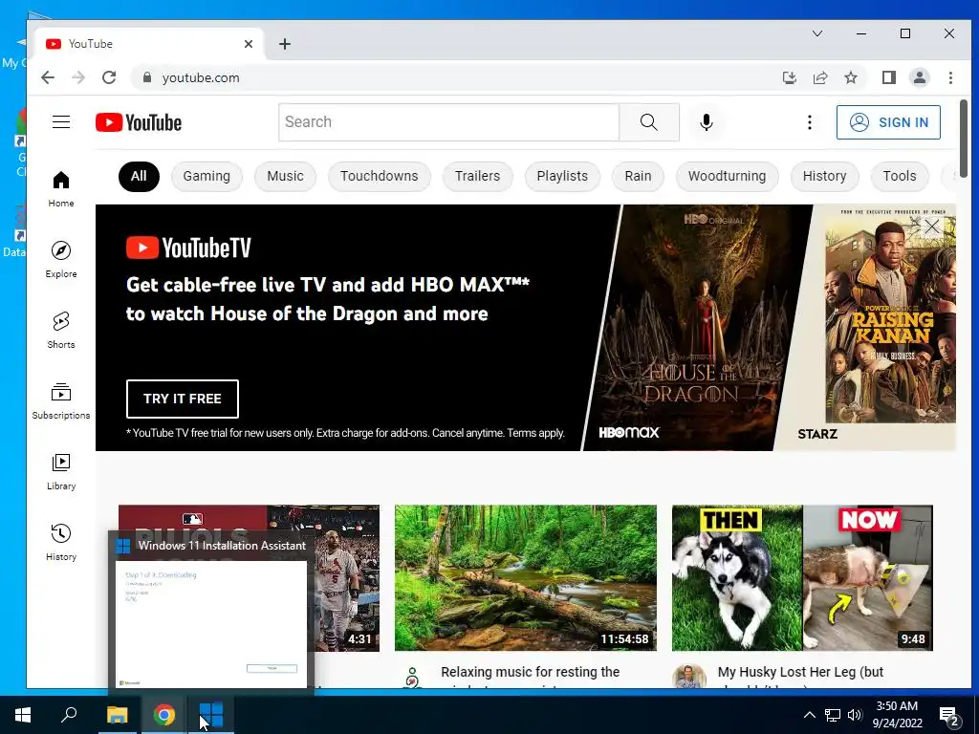Image resolution: width=979 pixels, height=734 pixels.
Task: Click the SIGN IN button
Action: click(x=888, y=122)
